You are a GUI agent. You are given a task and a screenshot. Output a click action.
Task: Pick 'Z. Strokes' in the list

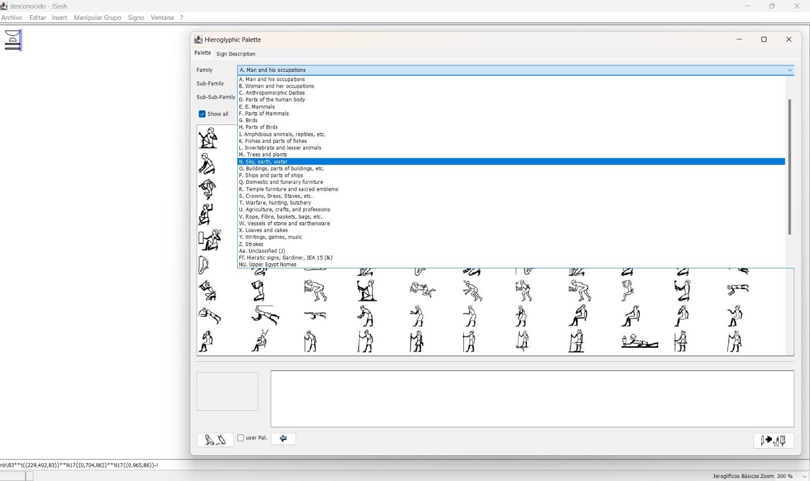point(511,244)
